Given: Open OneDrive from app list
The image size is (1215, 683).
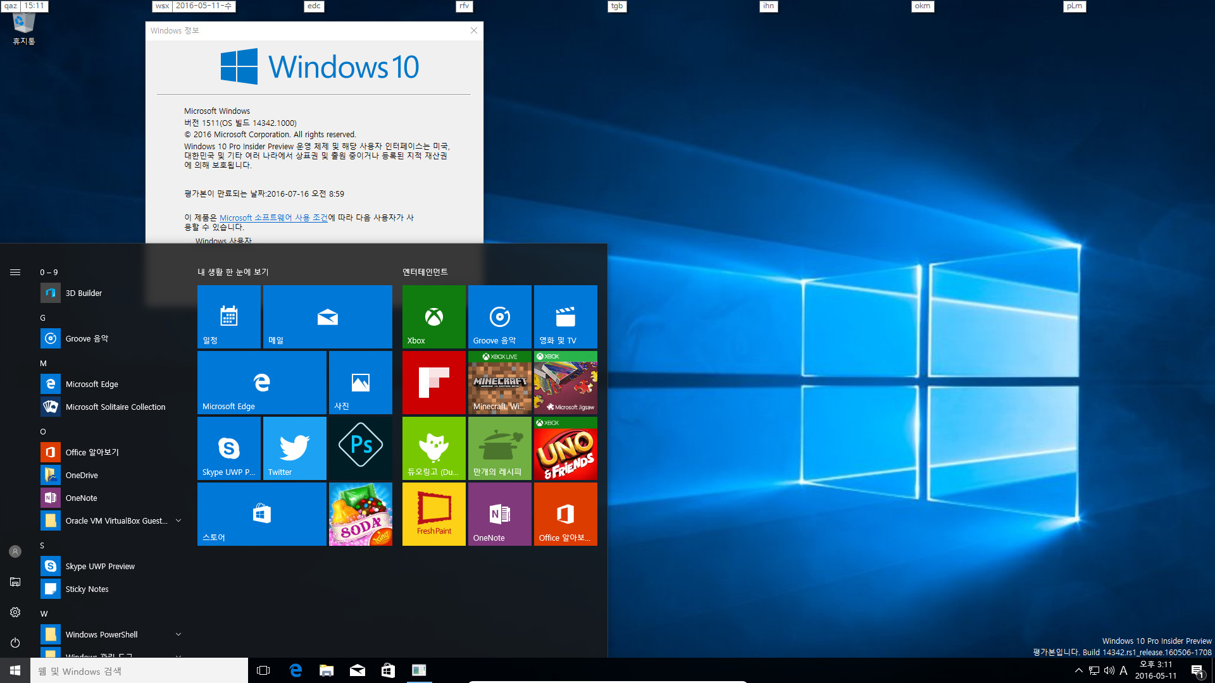Looking at the screenshot, I should tap(111, 475).
